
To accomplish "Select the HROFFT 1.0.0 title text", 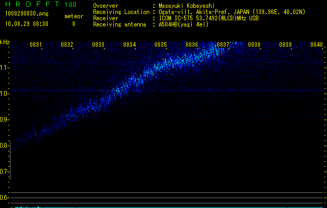I will [x=41, y=4].
